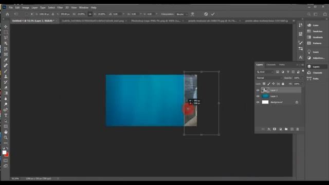
Task: Open the Image menu
Action: point(25,8)
